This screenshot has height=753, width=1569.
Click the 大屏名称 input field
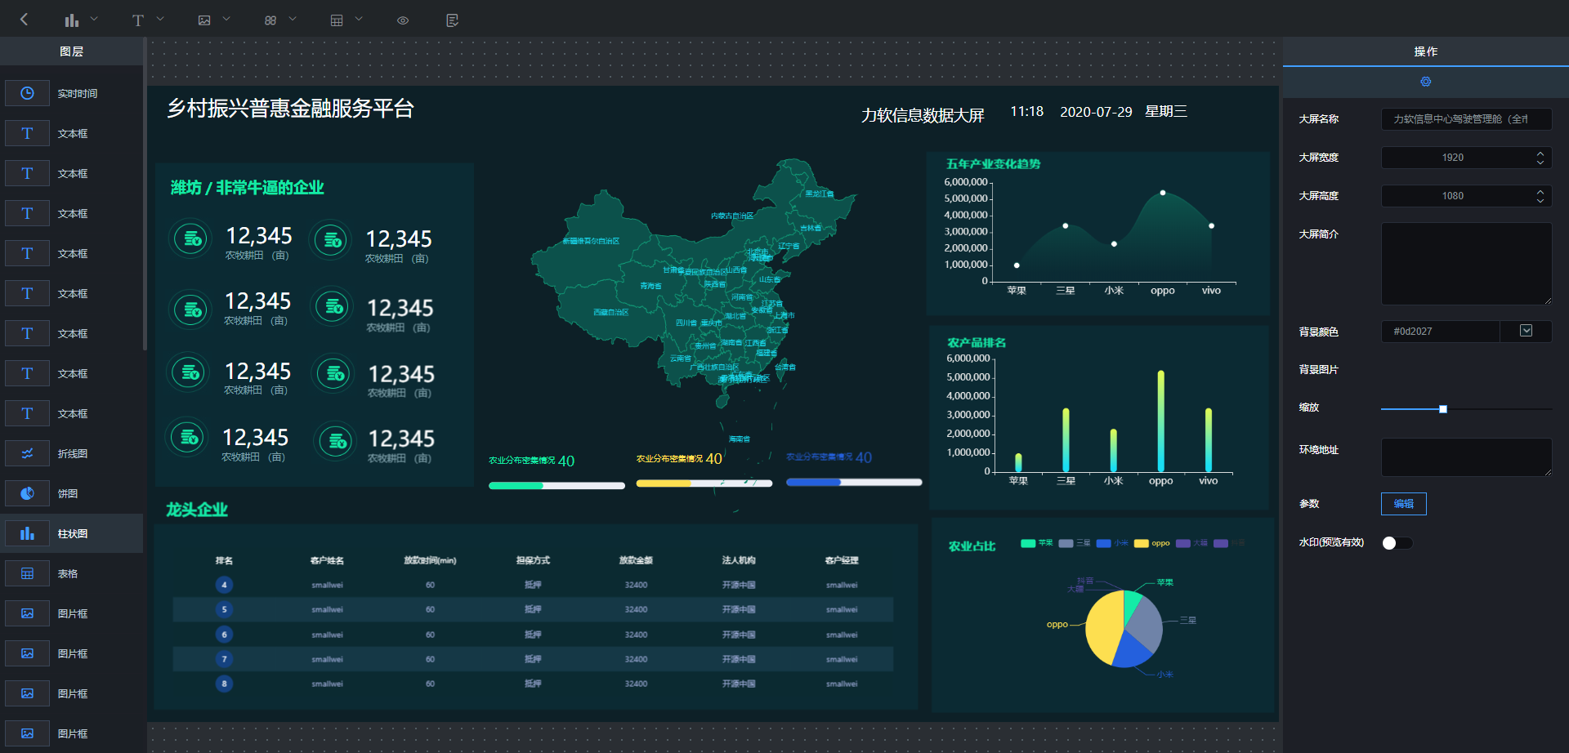[1465, 119]
